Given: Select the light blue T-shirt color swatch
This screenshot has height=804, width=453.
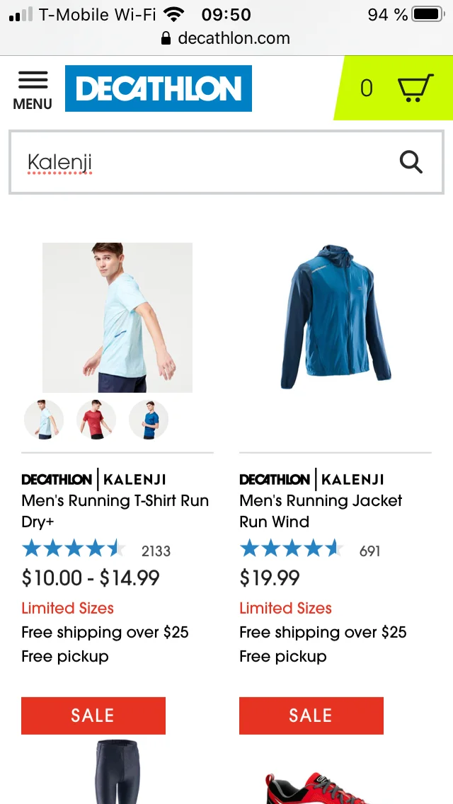Looking at the screenshot, I should point(44,420).
